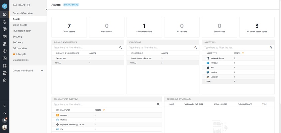Toggle sort on Asset Types assets column

(x=243, y=53)
